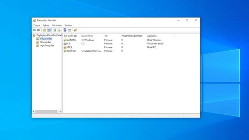
Task: Click the tree pane horizontal scrollbar thumb
Action: pos(46,112)
